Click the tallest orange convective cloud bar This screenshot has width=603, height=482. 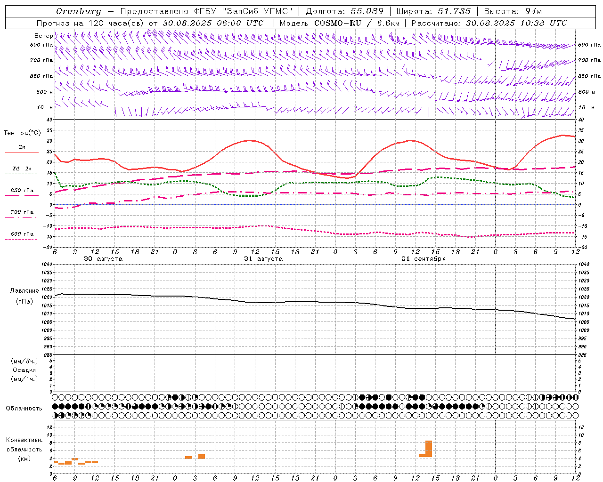click(429, 449)
